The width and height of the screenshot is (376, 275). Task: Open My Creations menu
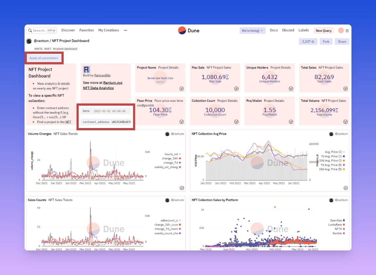coord(109,30)
